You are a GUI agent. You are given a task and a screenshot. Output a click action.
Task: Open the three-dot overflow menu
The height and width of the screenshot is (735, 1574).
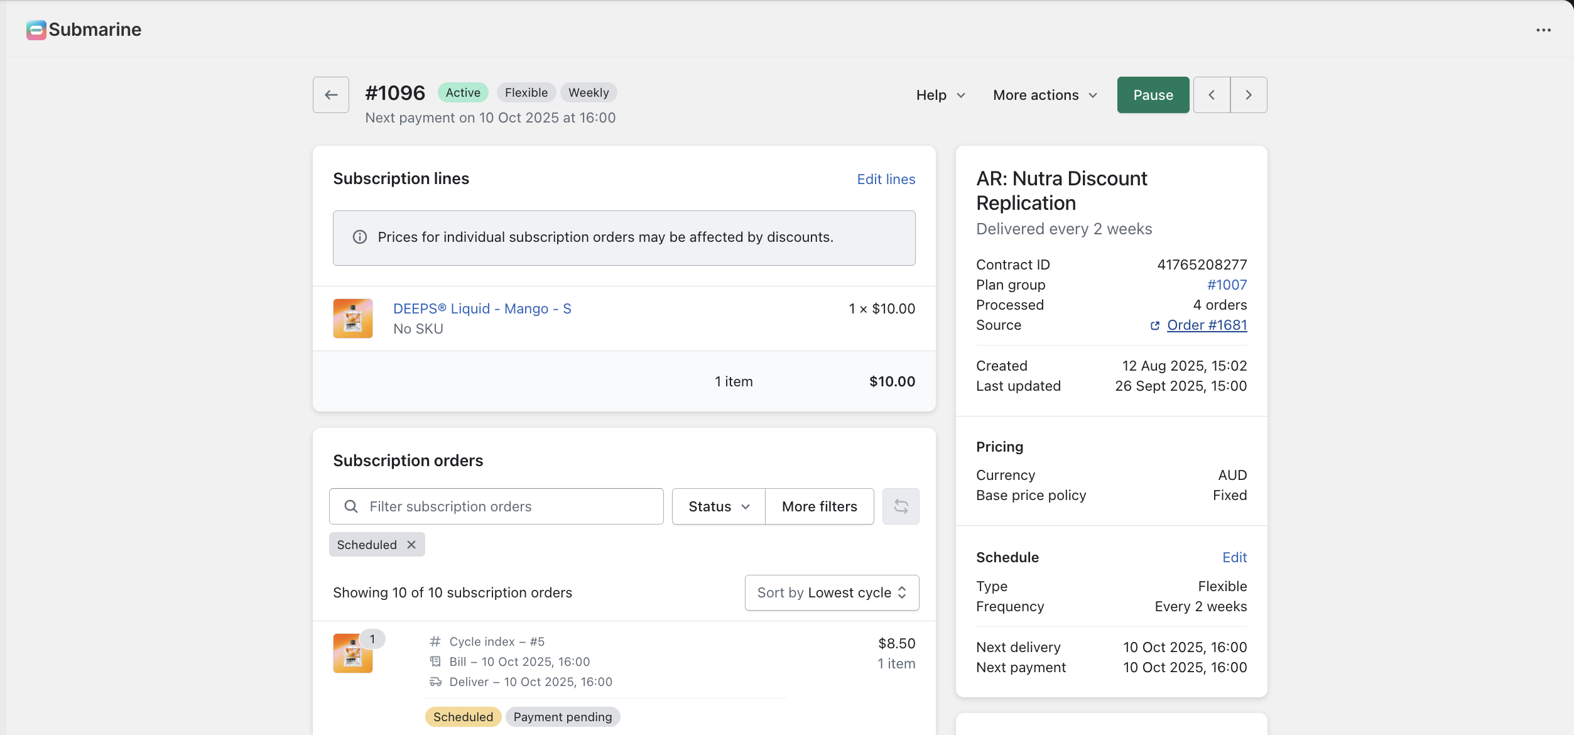tap(1543, 30)
